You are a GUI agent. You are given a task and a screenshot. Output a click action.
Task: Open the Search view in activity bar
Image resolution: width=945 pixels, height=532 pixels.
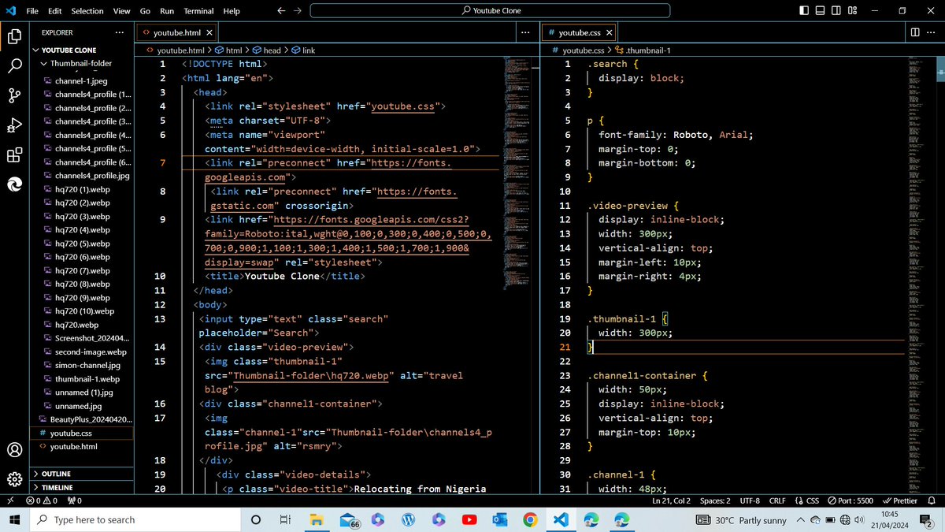point(14,66)
